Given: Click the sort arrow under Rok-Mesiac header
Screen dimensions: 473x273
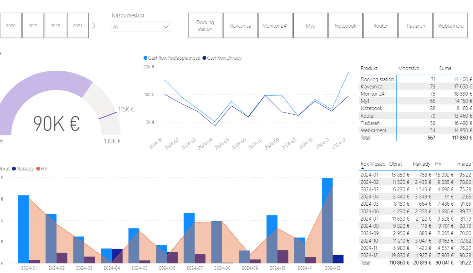Looking at the screenshot, I should click(x=362, y=169).
